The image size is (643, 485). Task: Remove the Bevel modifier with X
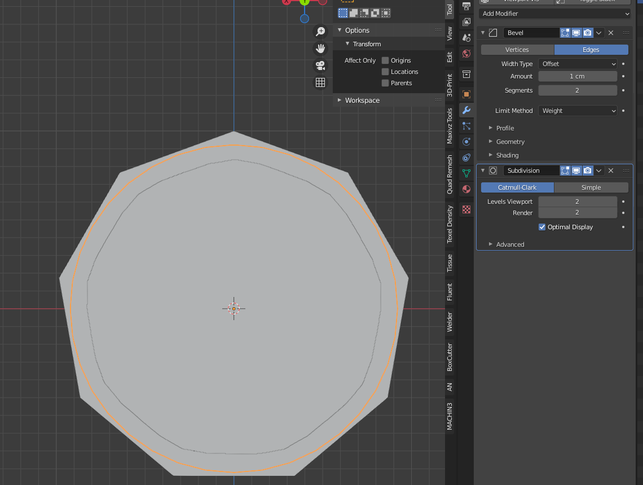point(611,33)
